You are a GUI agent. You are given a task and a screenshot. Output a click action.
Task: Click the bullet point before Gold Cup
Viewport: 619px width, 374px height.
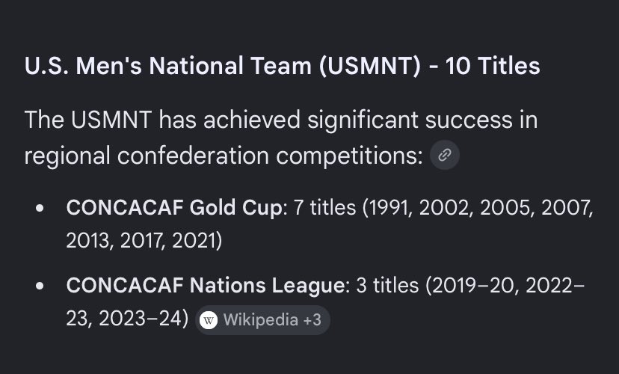[x=40, y=208]
